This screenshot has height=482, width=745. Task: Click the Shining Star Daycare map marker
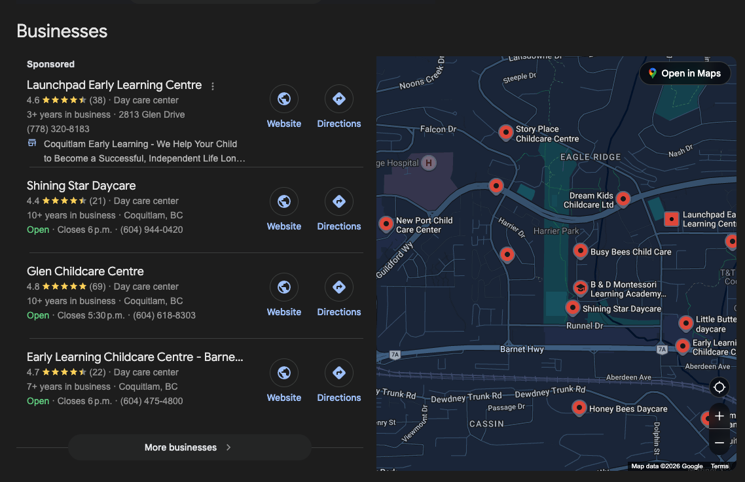pos(573,307)
